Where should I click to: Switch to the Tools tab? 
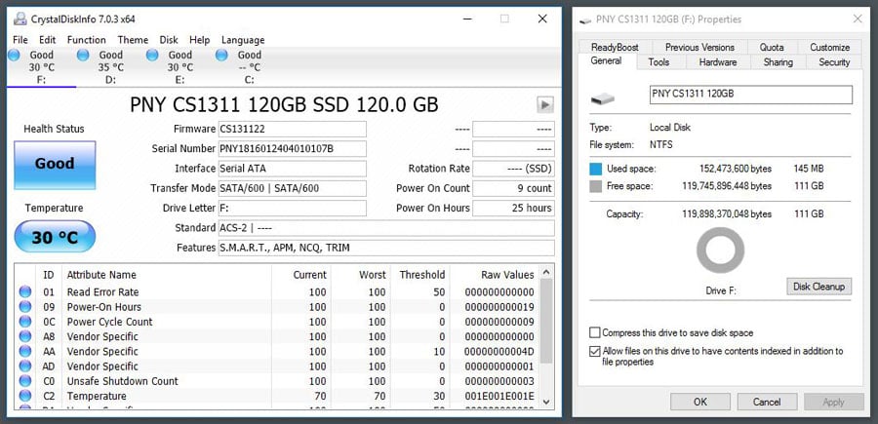(x=658, y=62)
